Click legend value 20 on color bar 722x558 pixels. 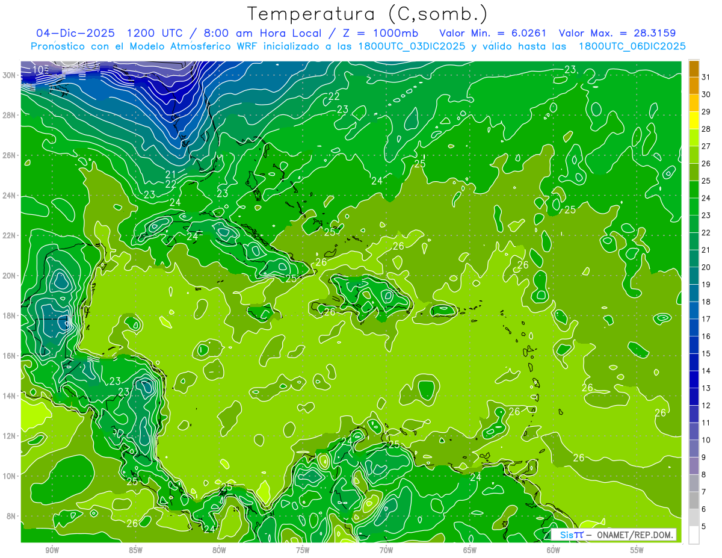(x=706, y=267)
